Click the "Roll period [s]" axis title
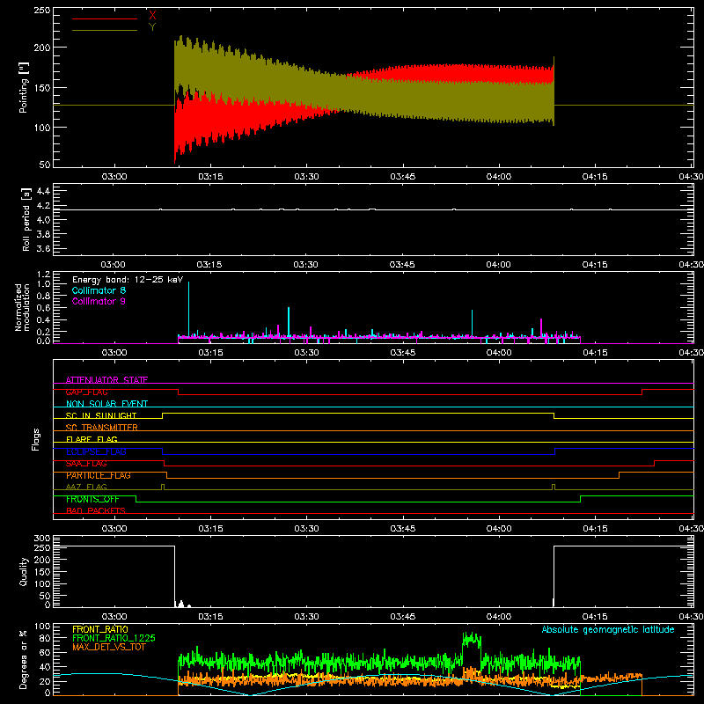Image resolution: width=704 pixels, height=704 pixels. 26,219
